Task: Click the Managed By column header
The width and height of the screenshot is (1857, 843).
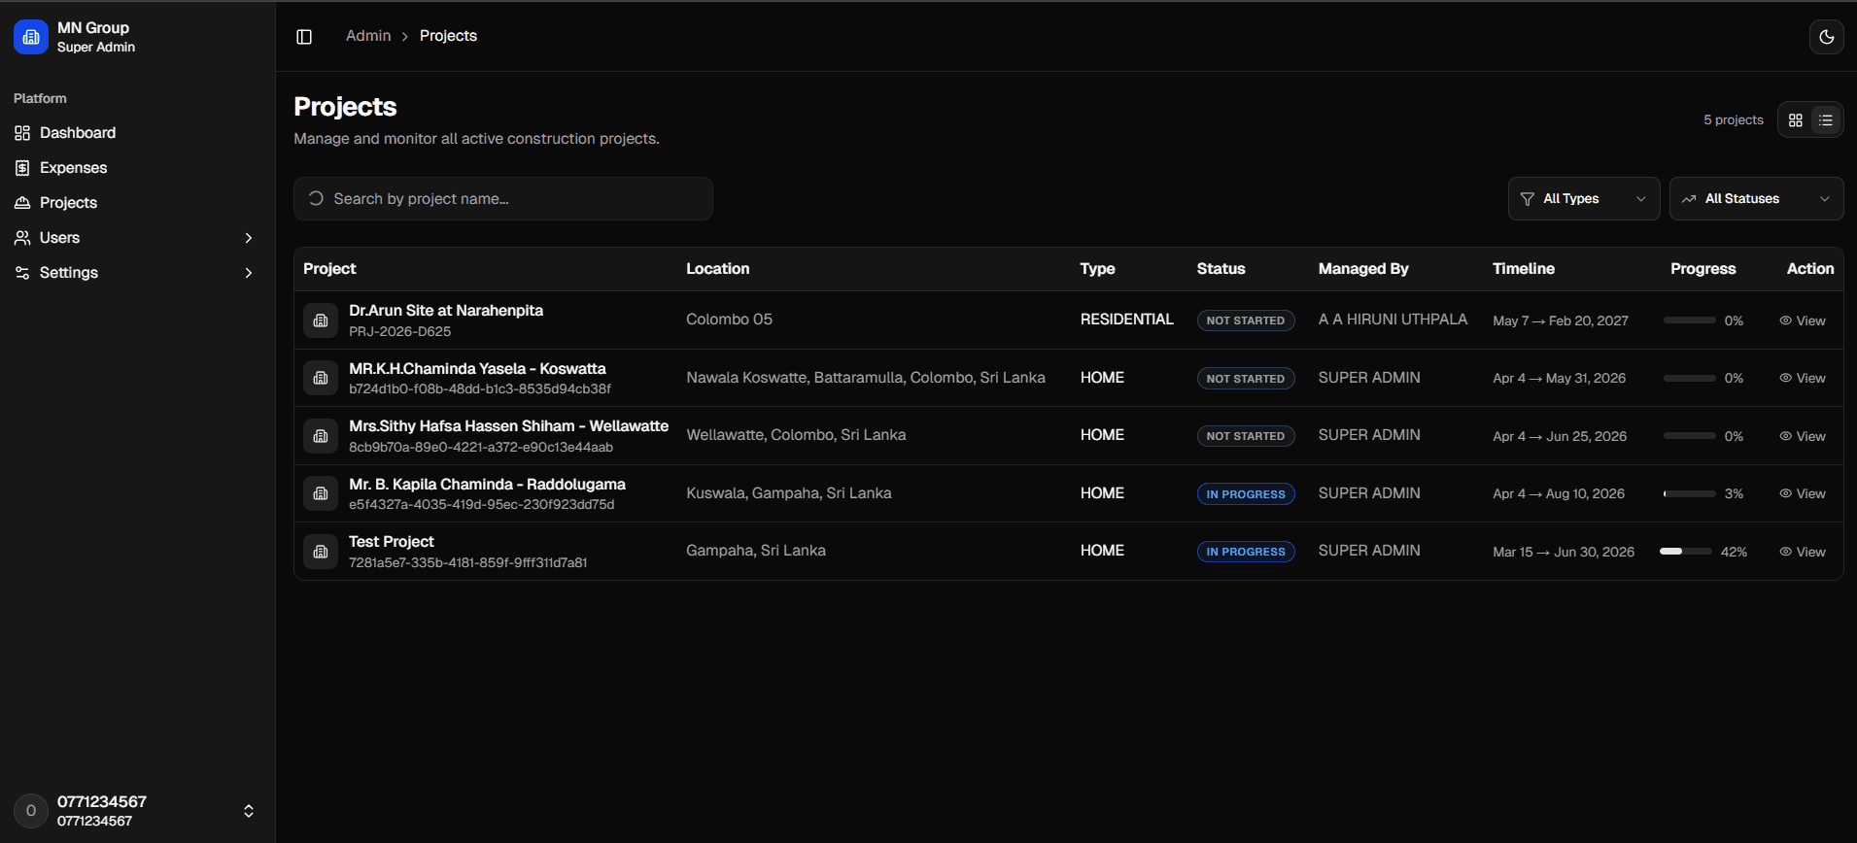Action: tap(1363, 269)
